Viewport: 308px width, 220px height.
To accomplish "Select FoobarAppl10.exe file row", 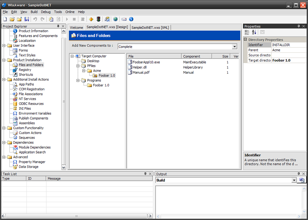I will (146, 62).
